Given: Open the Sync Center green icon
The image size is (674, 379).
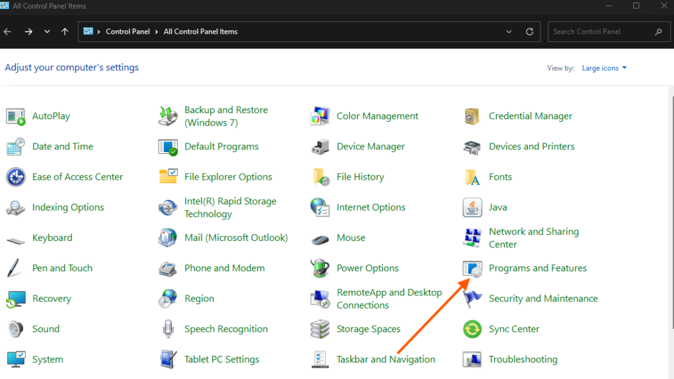Looking at the screenshot, I should tap(472, 330).
